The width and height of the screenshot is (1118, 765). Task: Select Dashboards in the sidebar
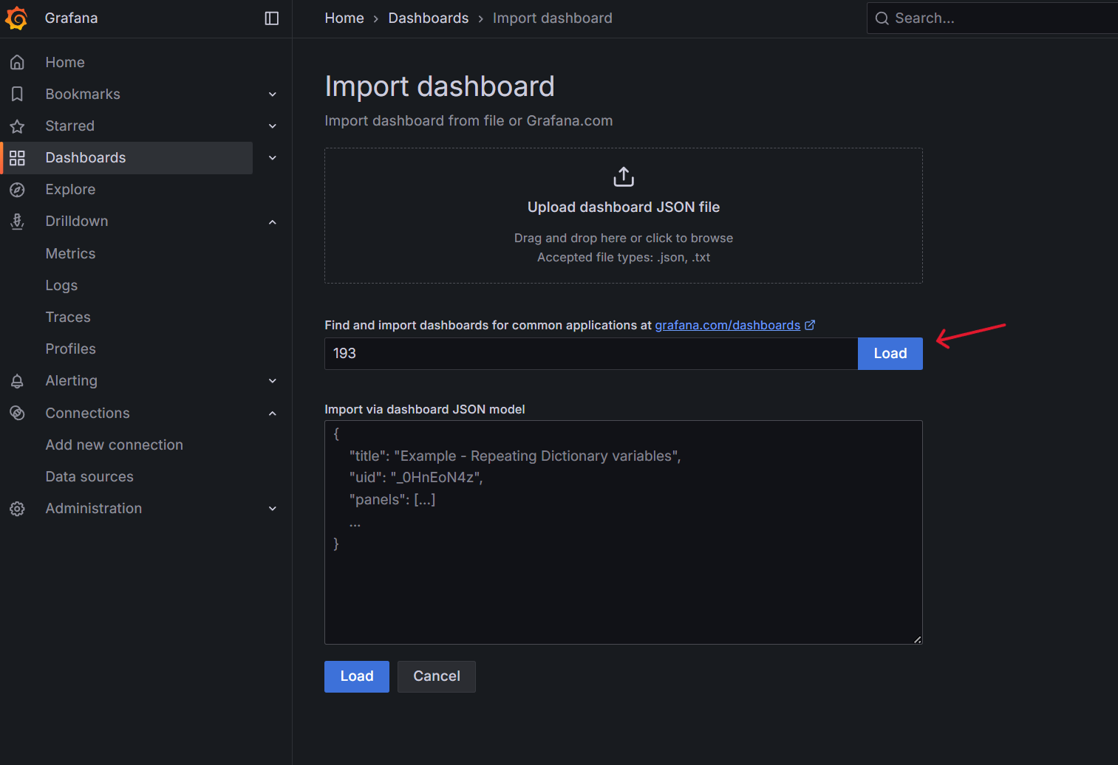(x=86, y=158)
